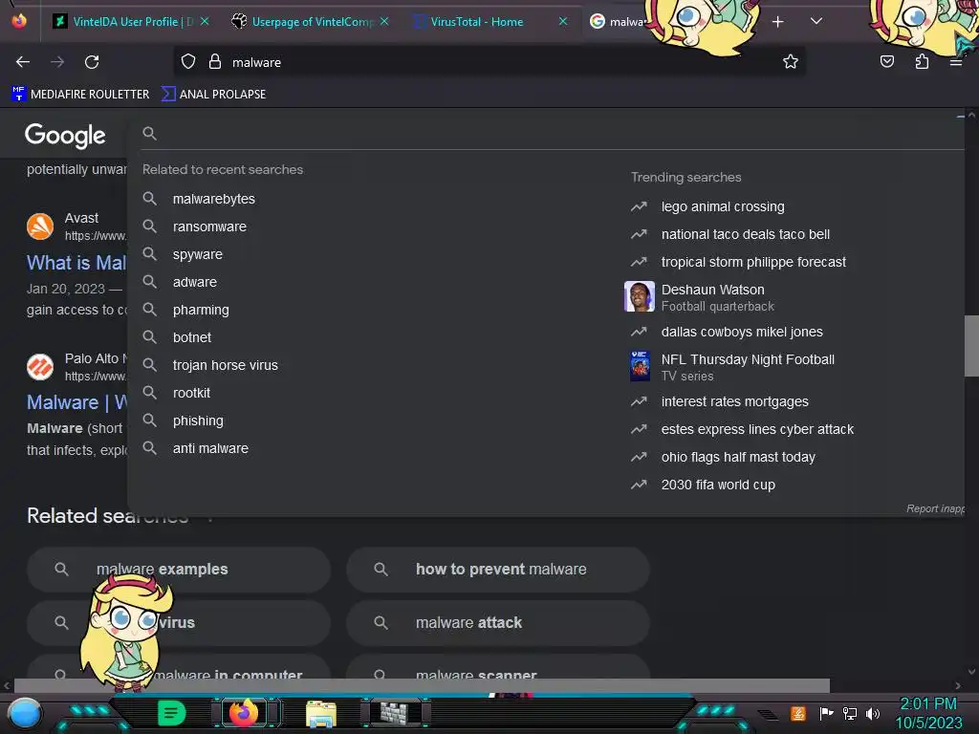Click the vertical page scrollbar thumb
This screenshot has height=734, width=979.
(x=971, y=346)
